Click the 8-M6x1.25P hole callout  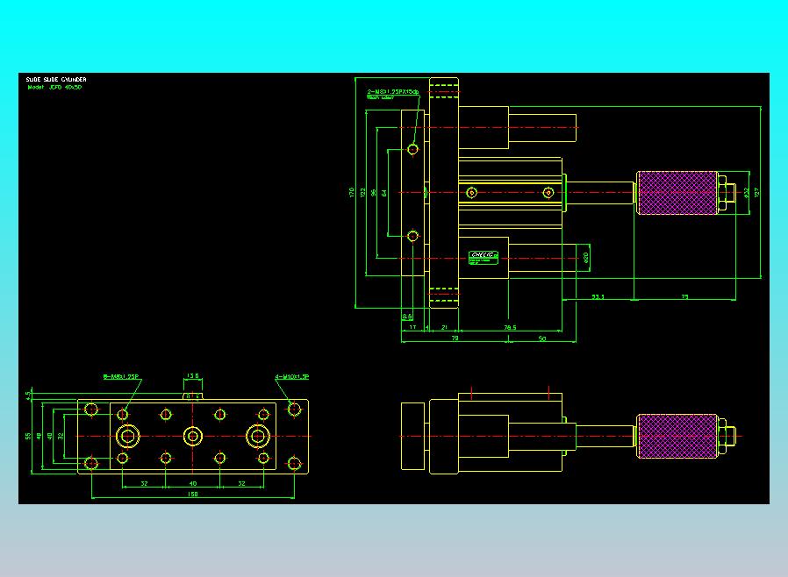point(120,377)
